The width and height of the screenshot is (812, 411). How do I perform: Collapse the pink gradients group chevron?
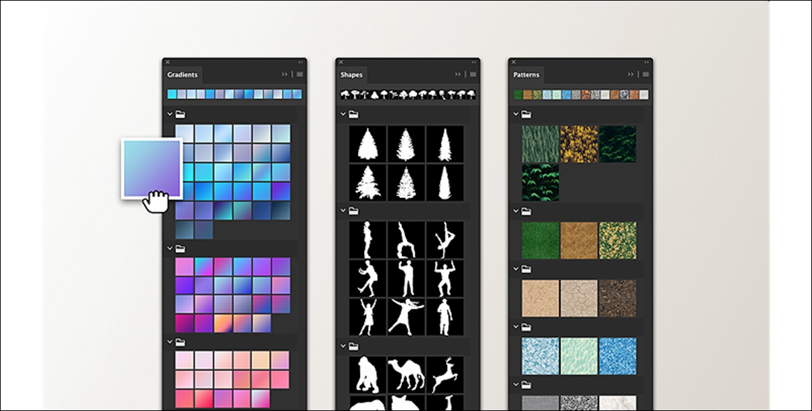(x=169, y=342)
